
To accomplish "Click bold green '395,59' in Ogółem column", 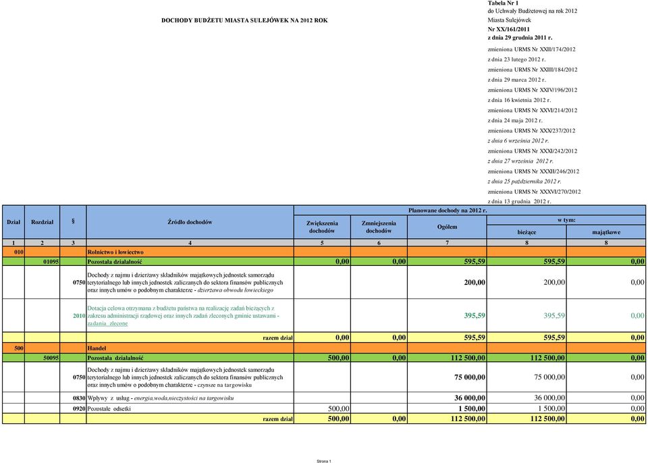I will click(475, 315).
